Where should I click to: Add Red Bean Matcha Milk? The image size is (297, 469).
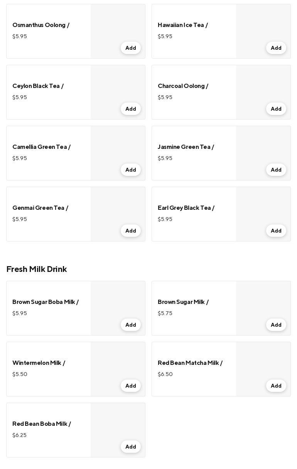[276, 386]
